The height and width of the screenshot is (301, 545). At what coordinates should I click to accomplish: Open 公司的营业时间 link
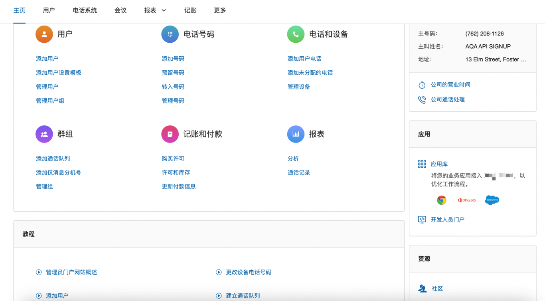pyautogui.click(x=450, y=85)
